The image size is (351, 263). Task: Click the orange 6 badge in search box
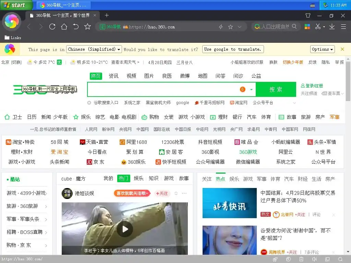click(242, 89)
